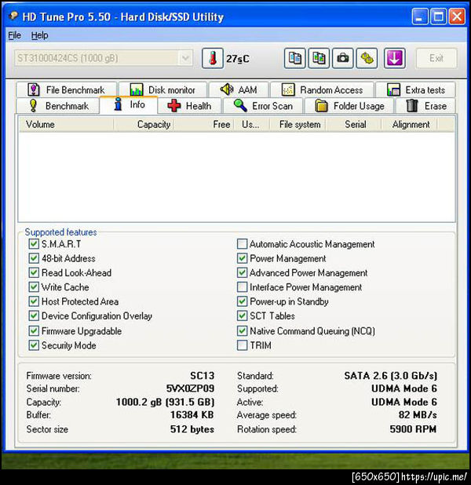Screen dimensions: 471x485
Task: Switch to the Health tab
Action: point(189,106)
